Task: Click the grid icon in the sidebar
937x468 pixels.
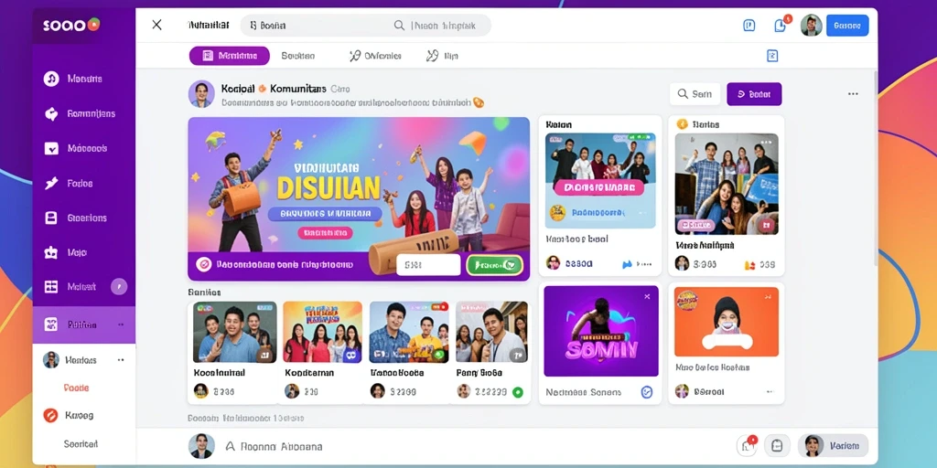Action: pos(51,287)
